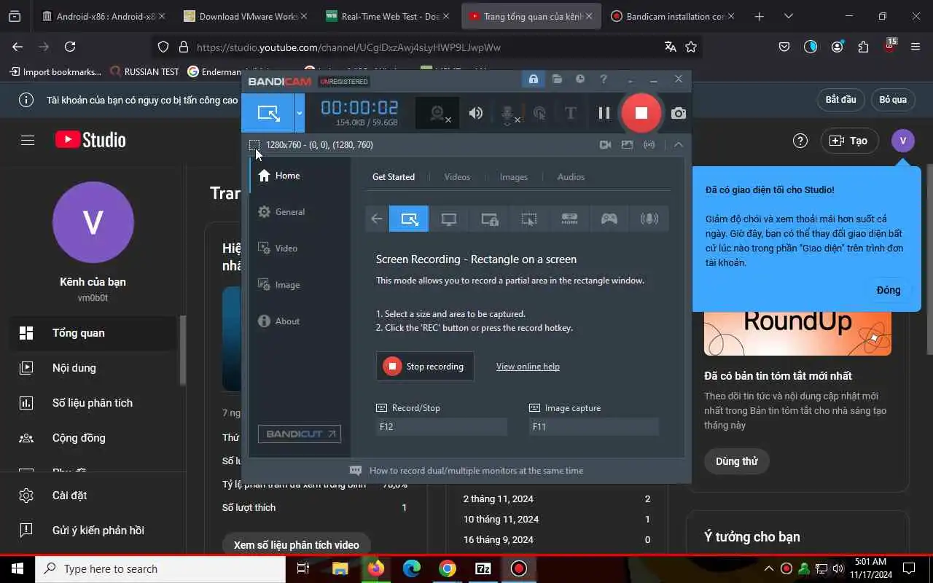Open Firefox icon in Windows taskbar
Viewport: 933px width, 583px height.
pyautogui.click(x=376, y=568)
